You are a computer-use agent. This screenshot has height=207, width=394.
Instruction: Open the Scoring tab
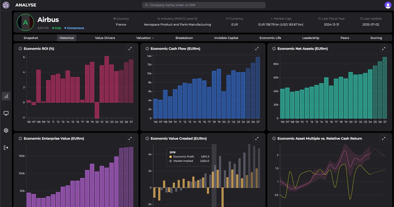376,38
